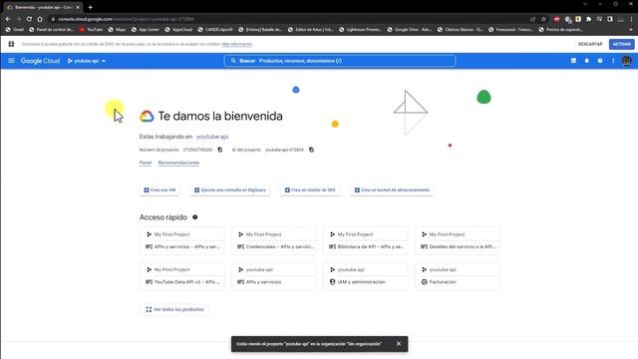Open the My First Project Biblioteca de API card
This screenshot has height=359, width=638.
[x=366, y=241]
